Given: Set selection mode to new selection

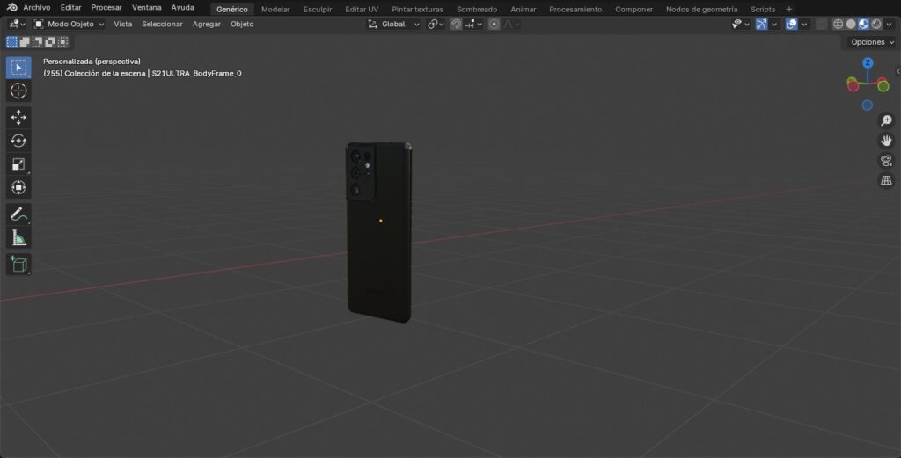Looking at the screenshot, I should 11,42.
